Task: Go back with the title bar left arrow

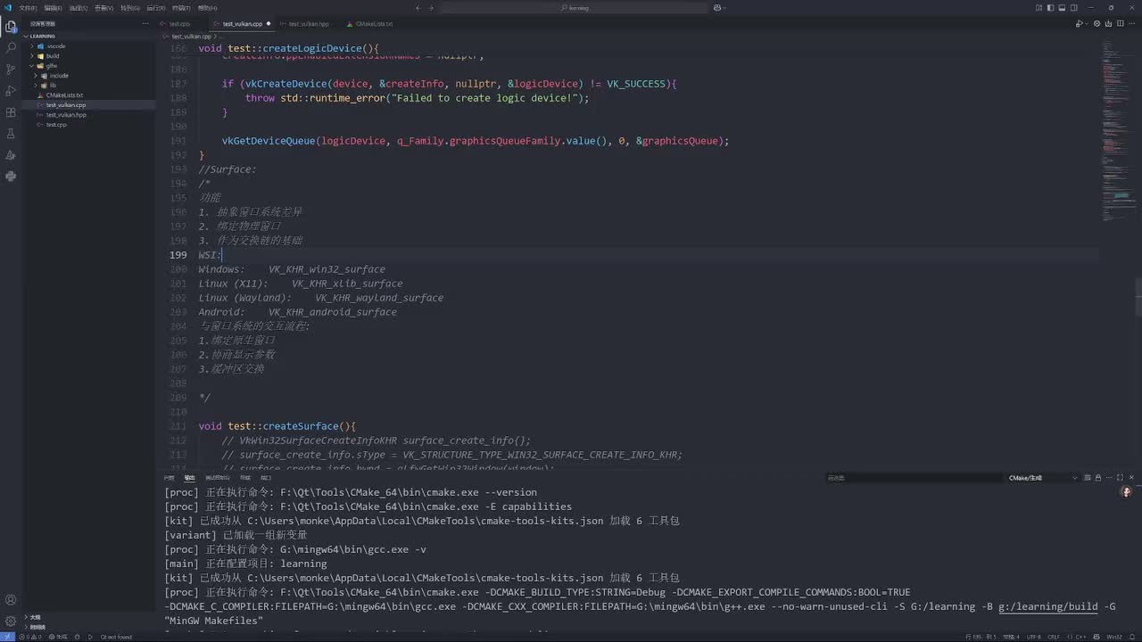Action: click(x=418, y=7)
